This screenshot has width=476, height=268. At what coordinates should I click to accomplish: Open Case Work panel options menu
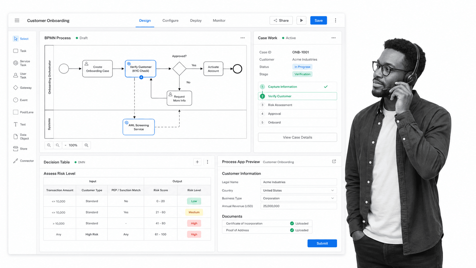[x=333, y=38]
